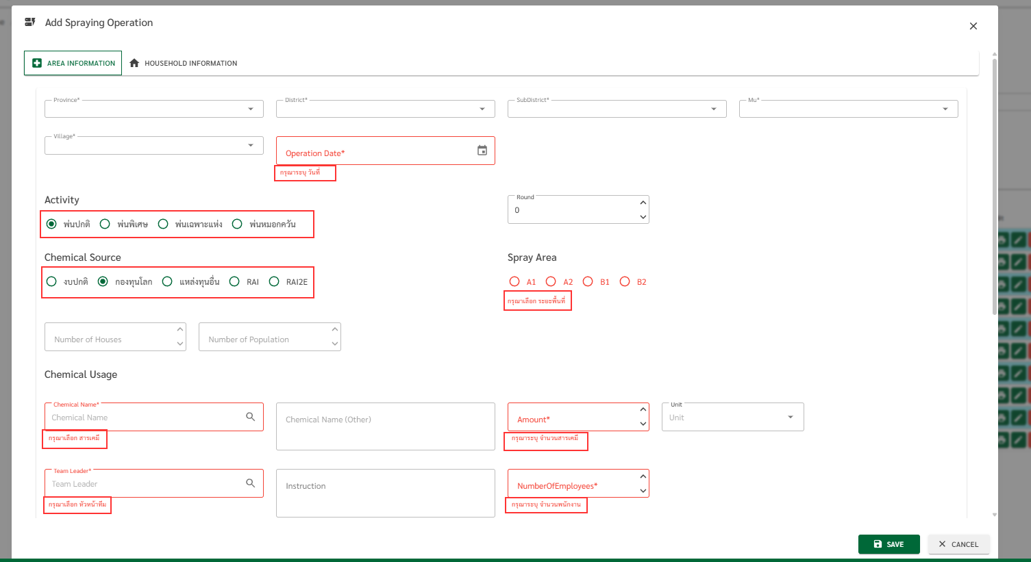Choose RAI2E as chemical source
The image size is (1031, 562).
(x=274, y=281)
